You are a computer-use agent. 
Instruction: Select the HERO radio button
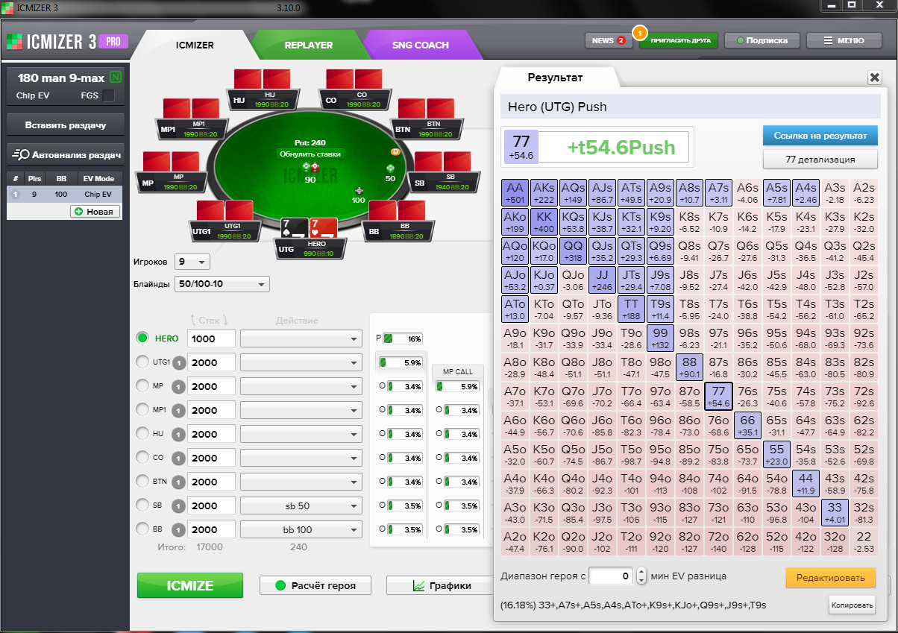tap(142, 338)
